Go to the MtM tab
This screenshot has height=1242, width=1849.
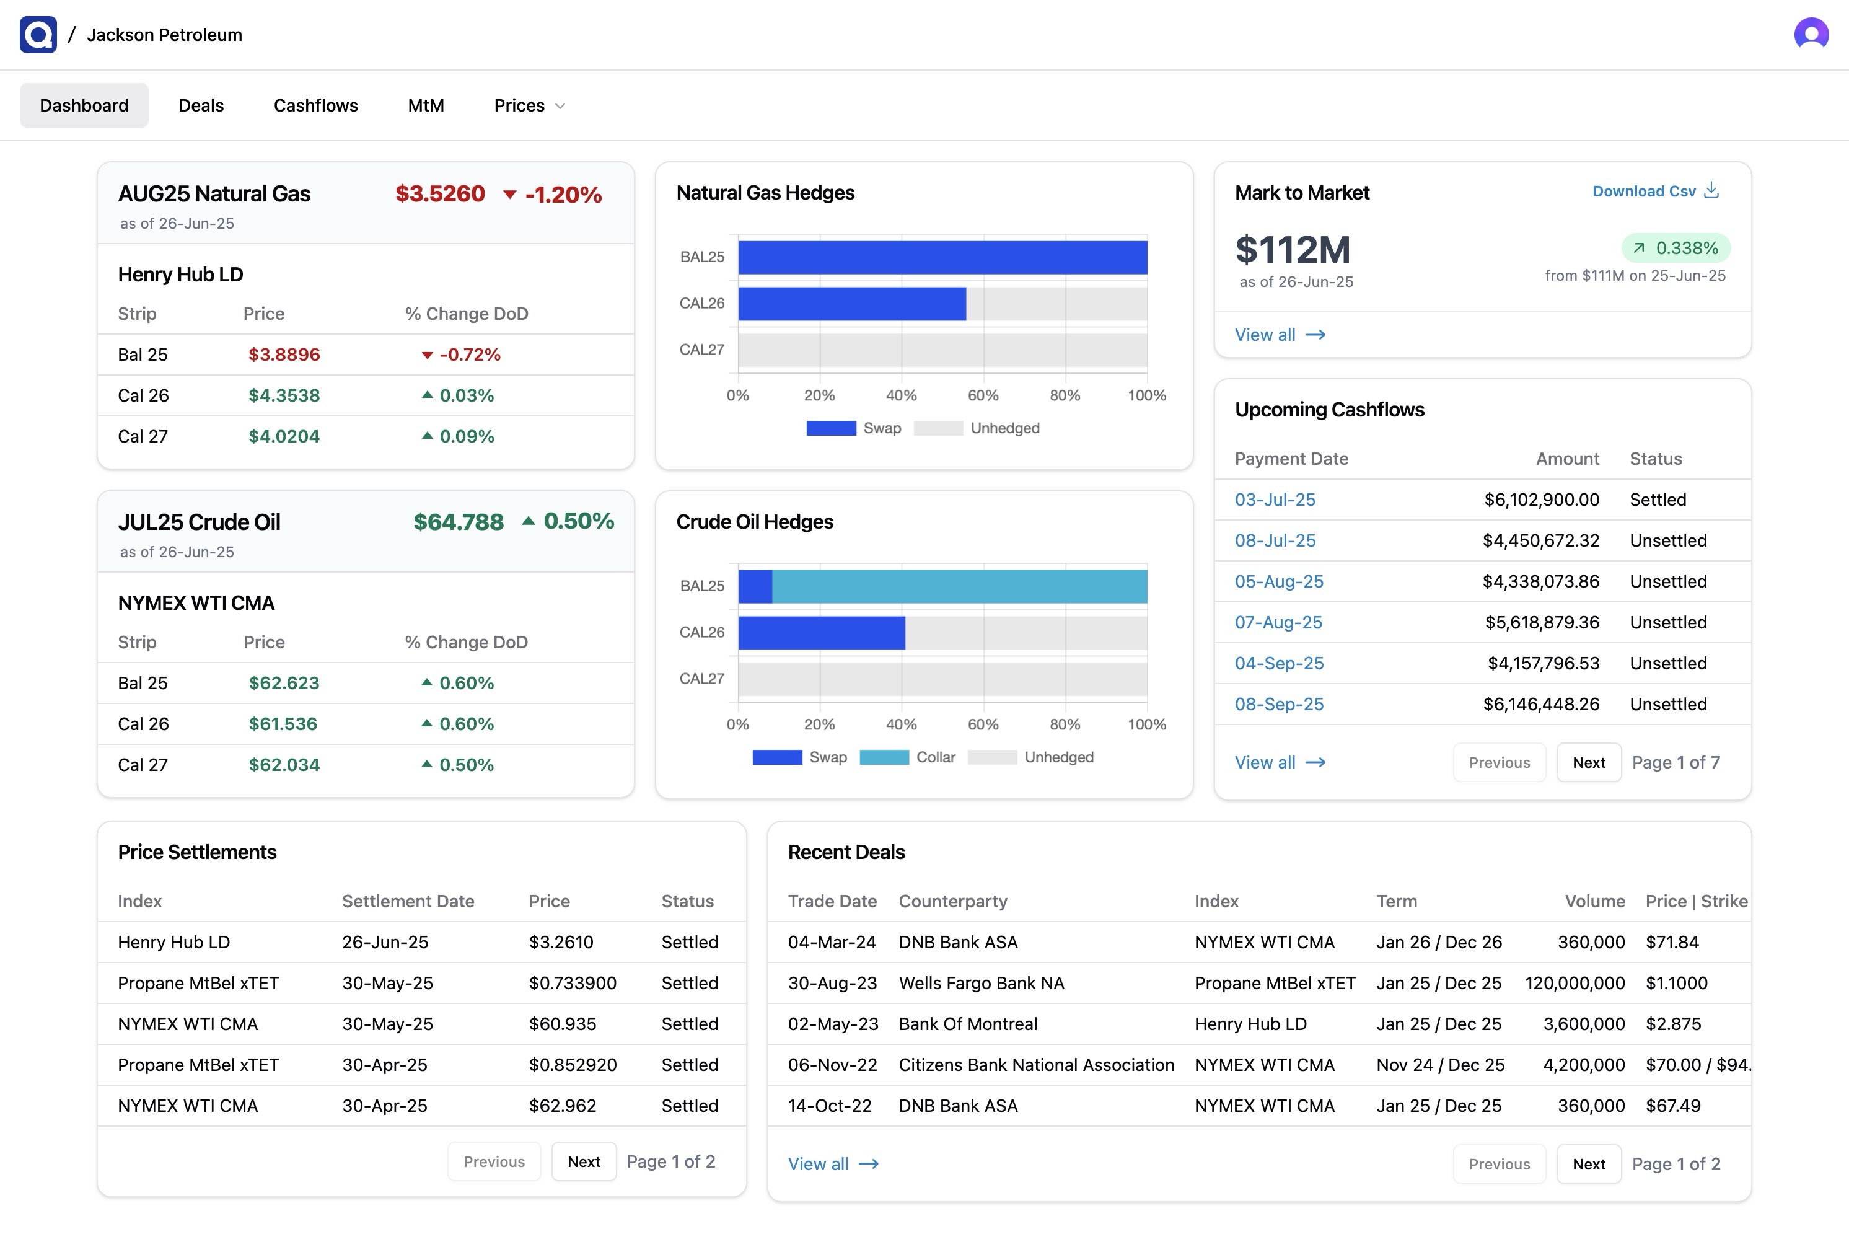425,105
